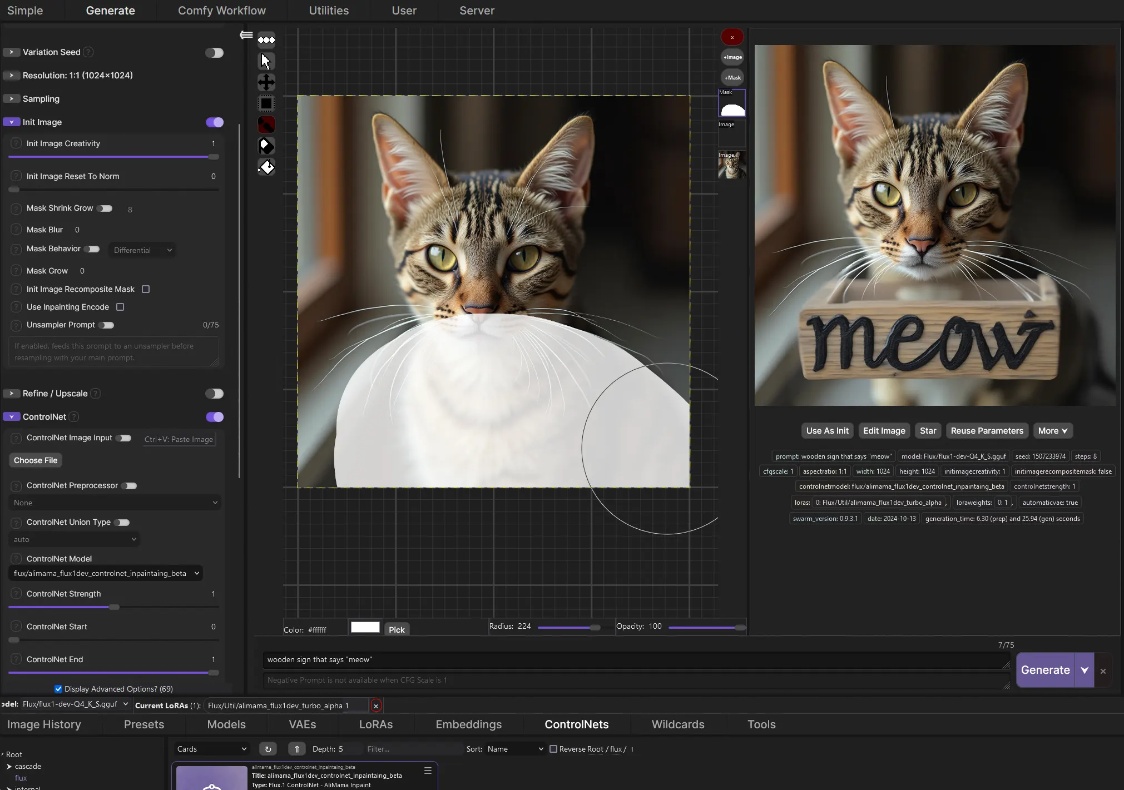The width and height of the screenshot is (1124, 790).
Task: Open the editor options three-dots tool
Action: 266,40
